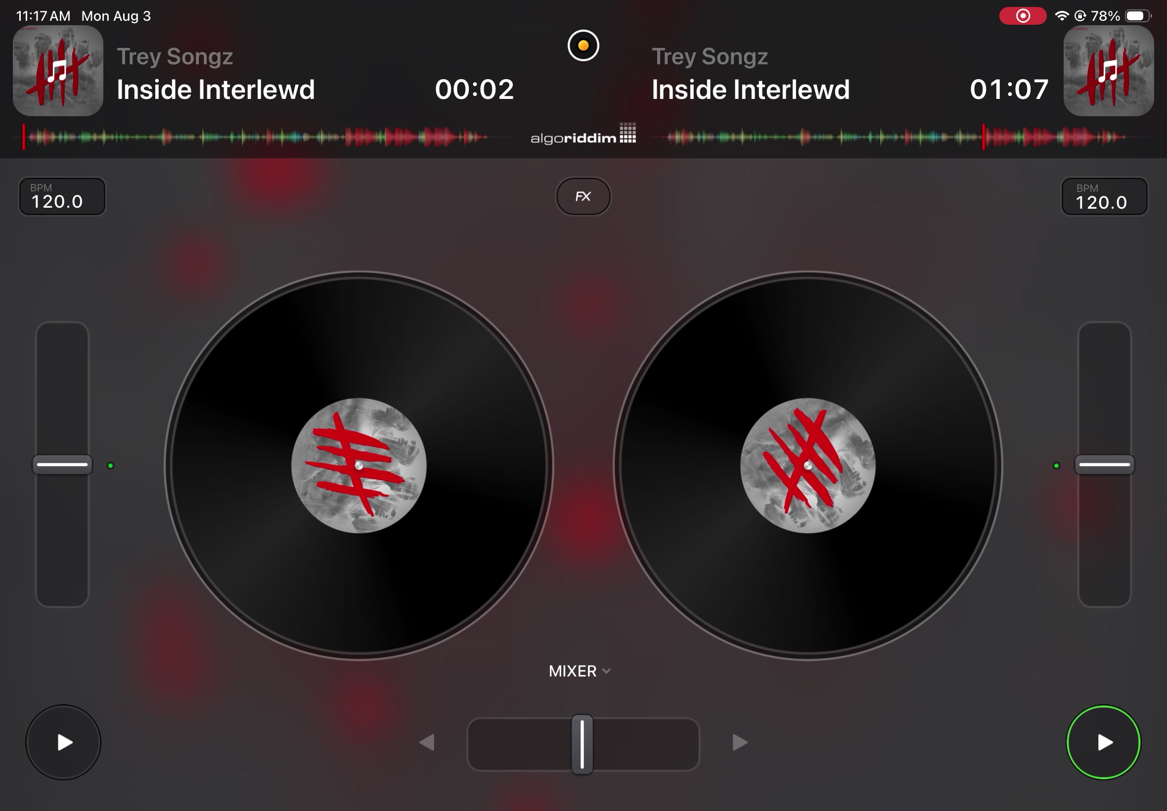Tap the right tempo reset green dot

pos(1056,465)
